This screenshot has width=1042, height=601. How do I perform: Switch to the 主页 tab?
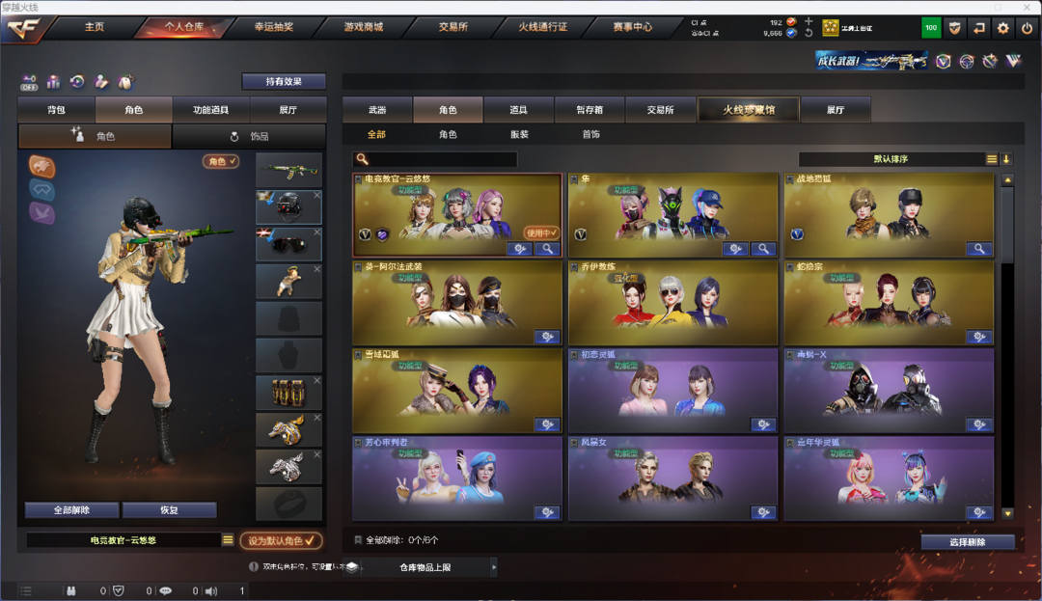point(95,28)
